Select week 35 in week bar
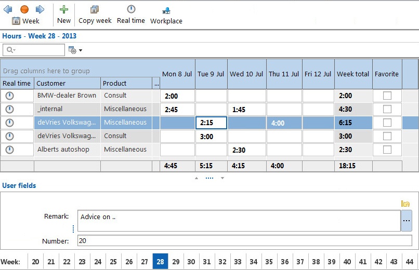The image size is (419, 270). point(269,262)
